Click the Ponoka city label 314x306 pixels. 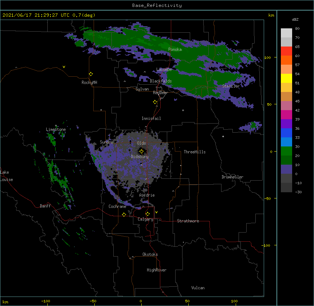click(x=175, y=49)
